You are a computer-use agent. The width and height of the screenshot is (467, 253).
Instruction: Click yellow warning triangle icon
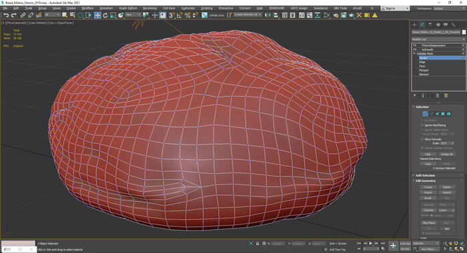pyautogui.click(x=375, y=15)
